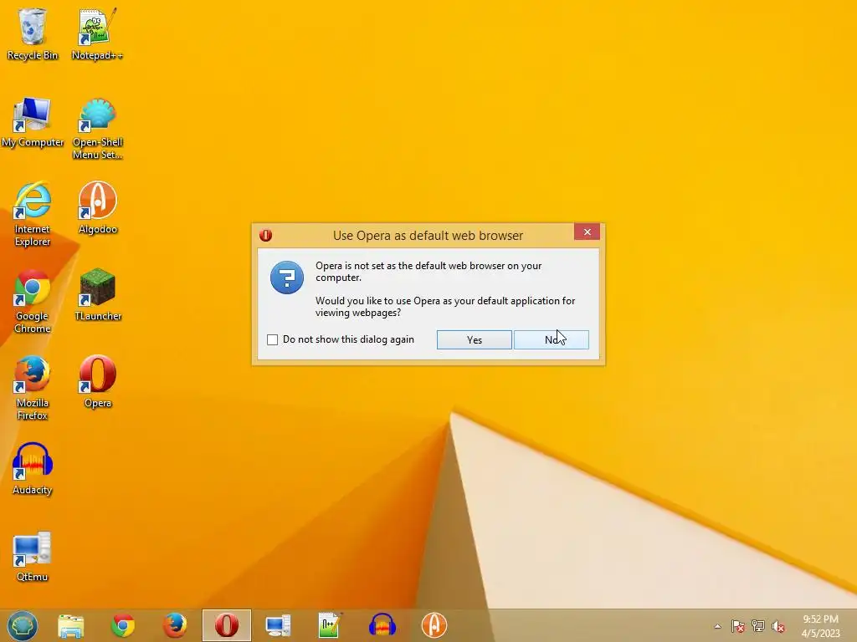This screenshot has height=642, width=857.
Task: Select the My Computer desktop icon
Action: click(33, 122)
